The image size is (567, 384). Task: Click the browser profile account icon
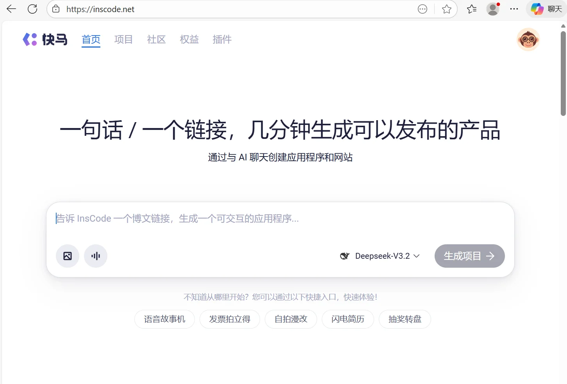(x=492, y=9)
